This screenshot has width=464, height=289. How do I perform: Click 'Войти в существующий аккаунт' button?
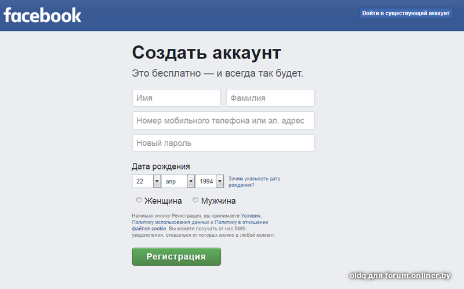pos(405,13)
